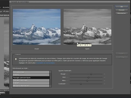The width and height of the screenshot is (131, 98).
Task: Click the Bleu intensity slider handle
Action: (x=87, y=81)
